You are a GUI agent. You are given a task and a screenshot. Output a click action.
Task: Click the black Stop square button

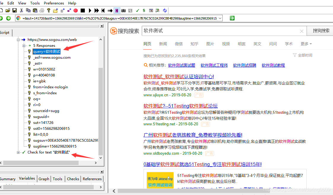tap(83, 10)
